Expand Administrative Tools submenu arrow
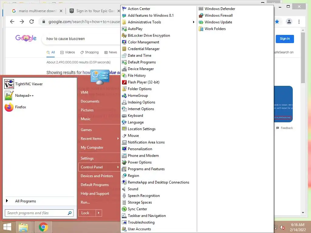 [x=193, y=22]
